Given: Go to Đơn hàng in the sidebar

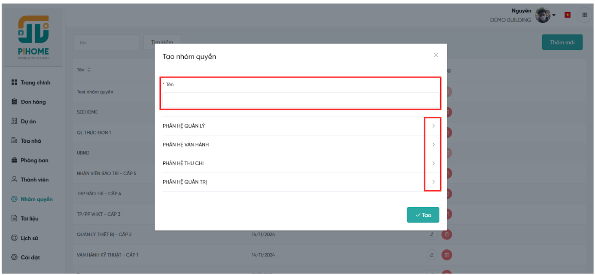Looking at the screenshot, I should pos(33,102).
